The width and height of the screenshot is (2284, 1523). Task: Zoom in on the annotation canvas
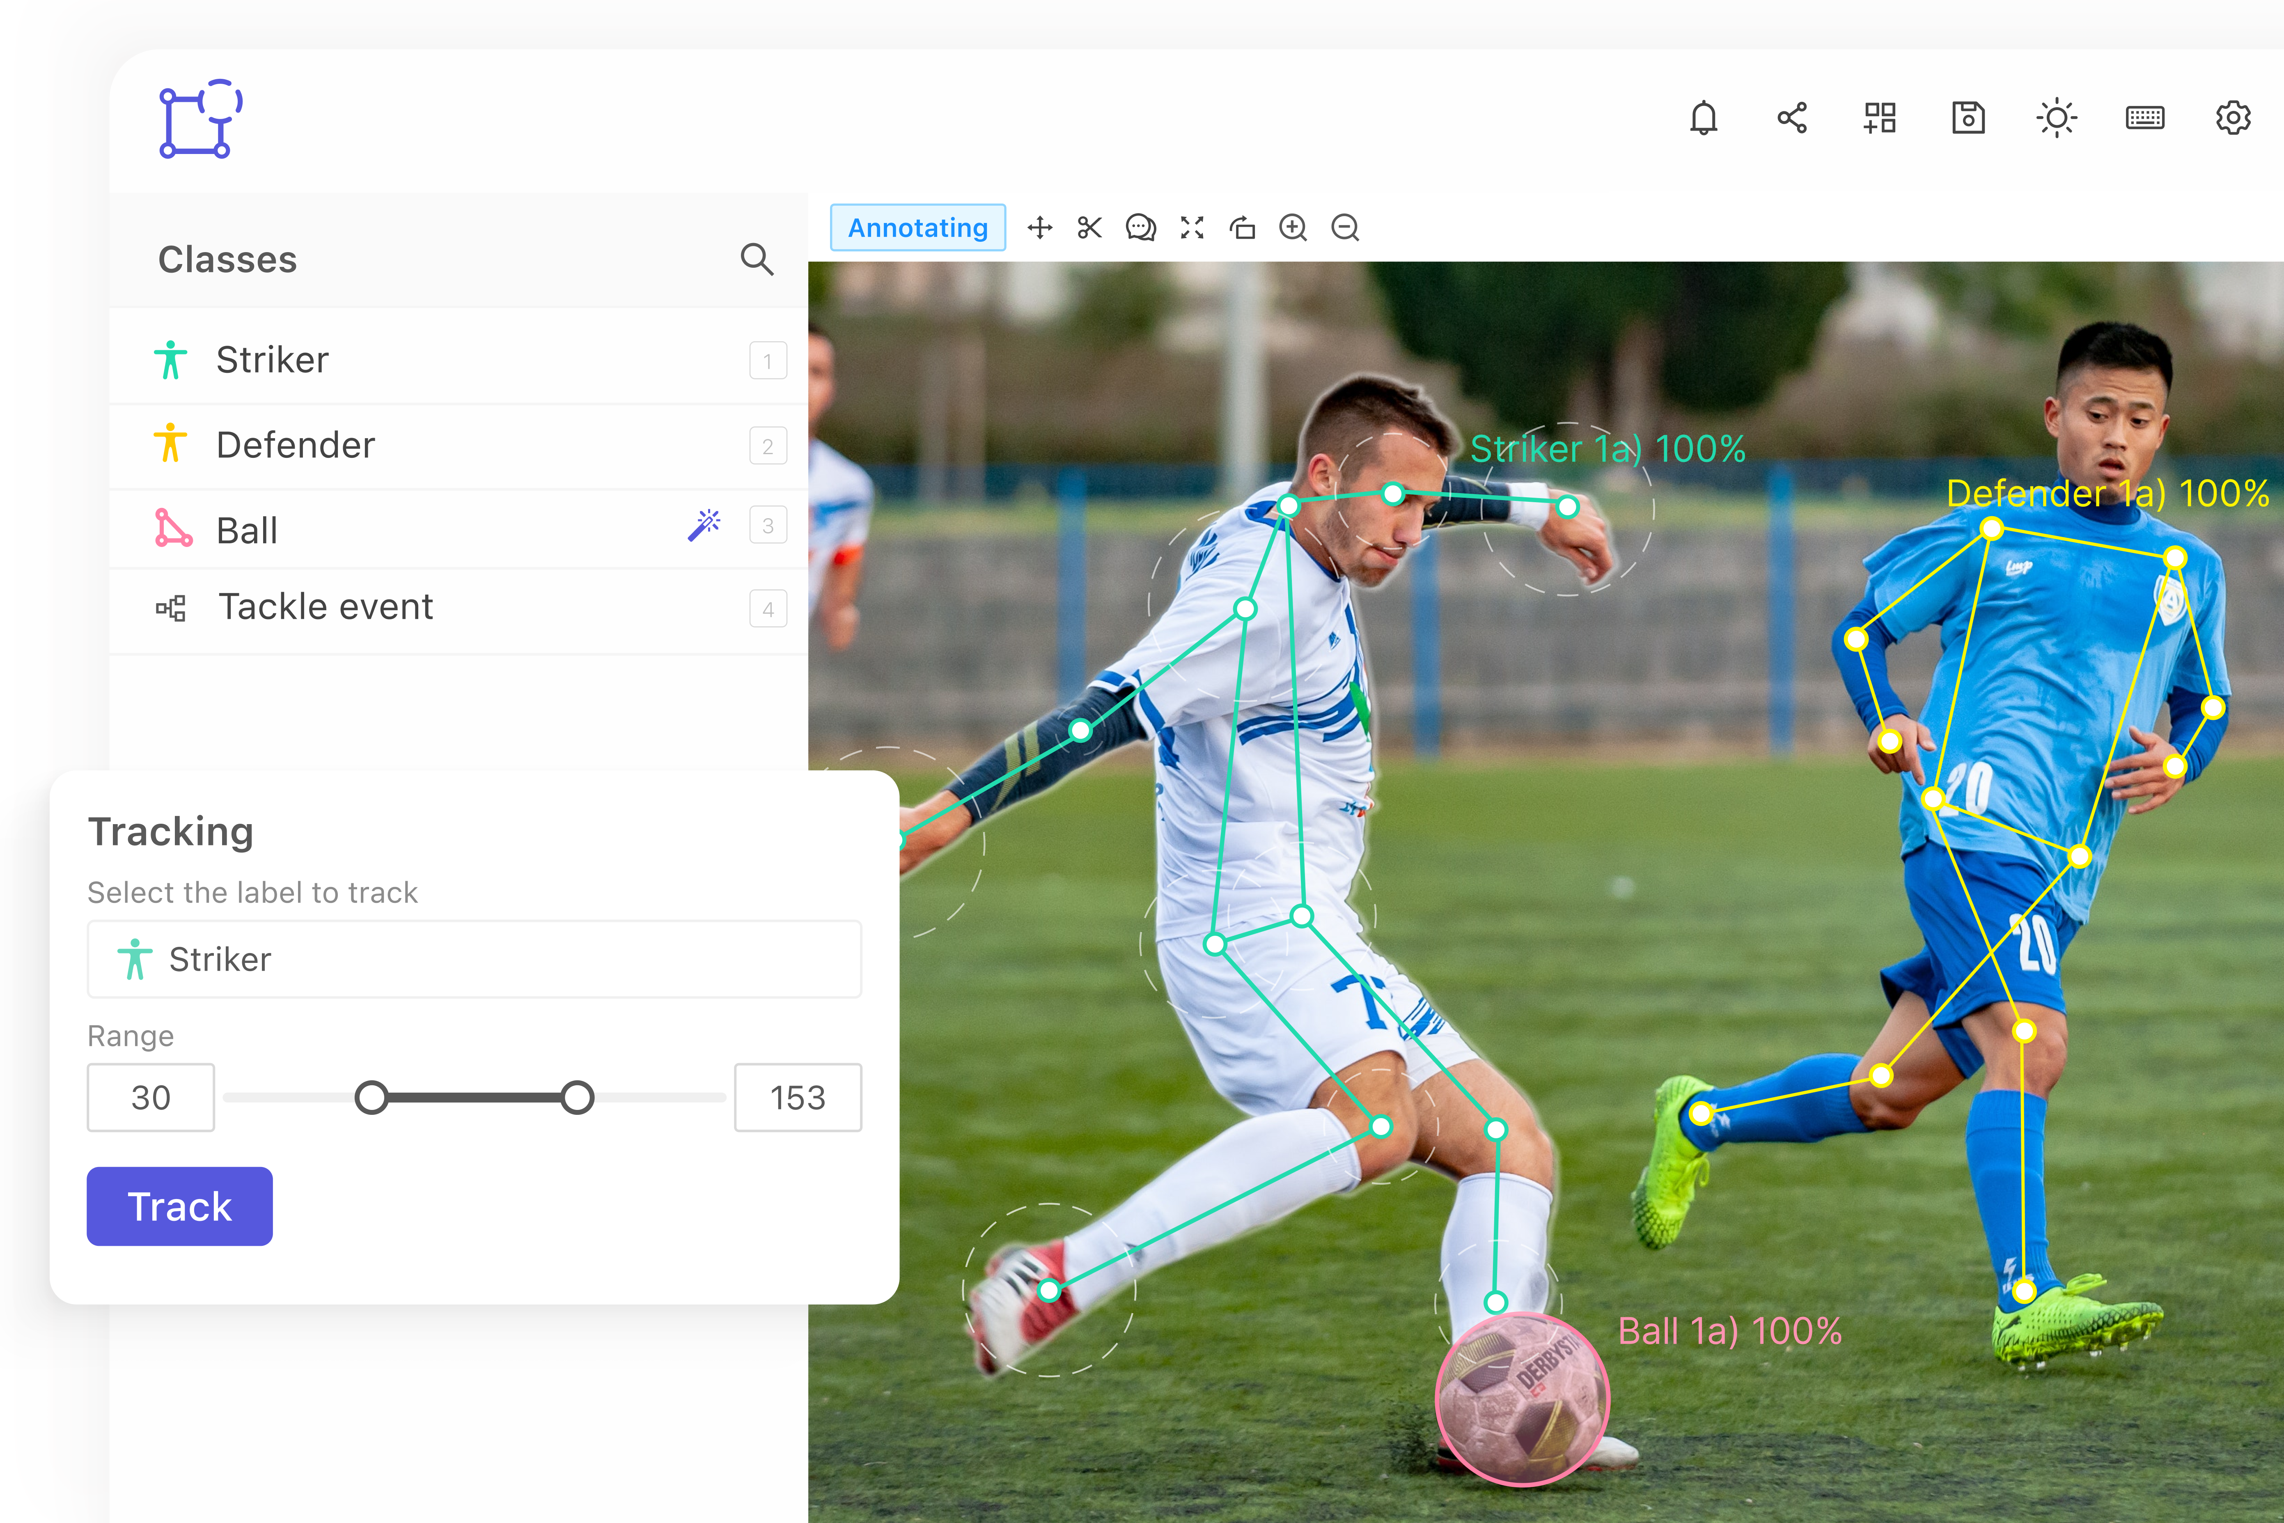click(1293, 228)
